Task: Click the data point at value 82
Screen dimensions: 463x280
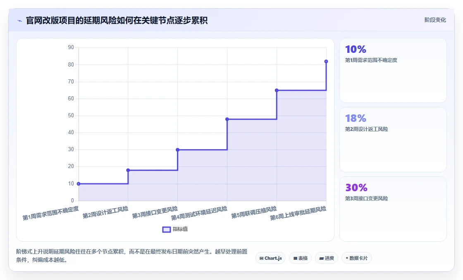Action: (x=326, y=62)
